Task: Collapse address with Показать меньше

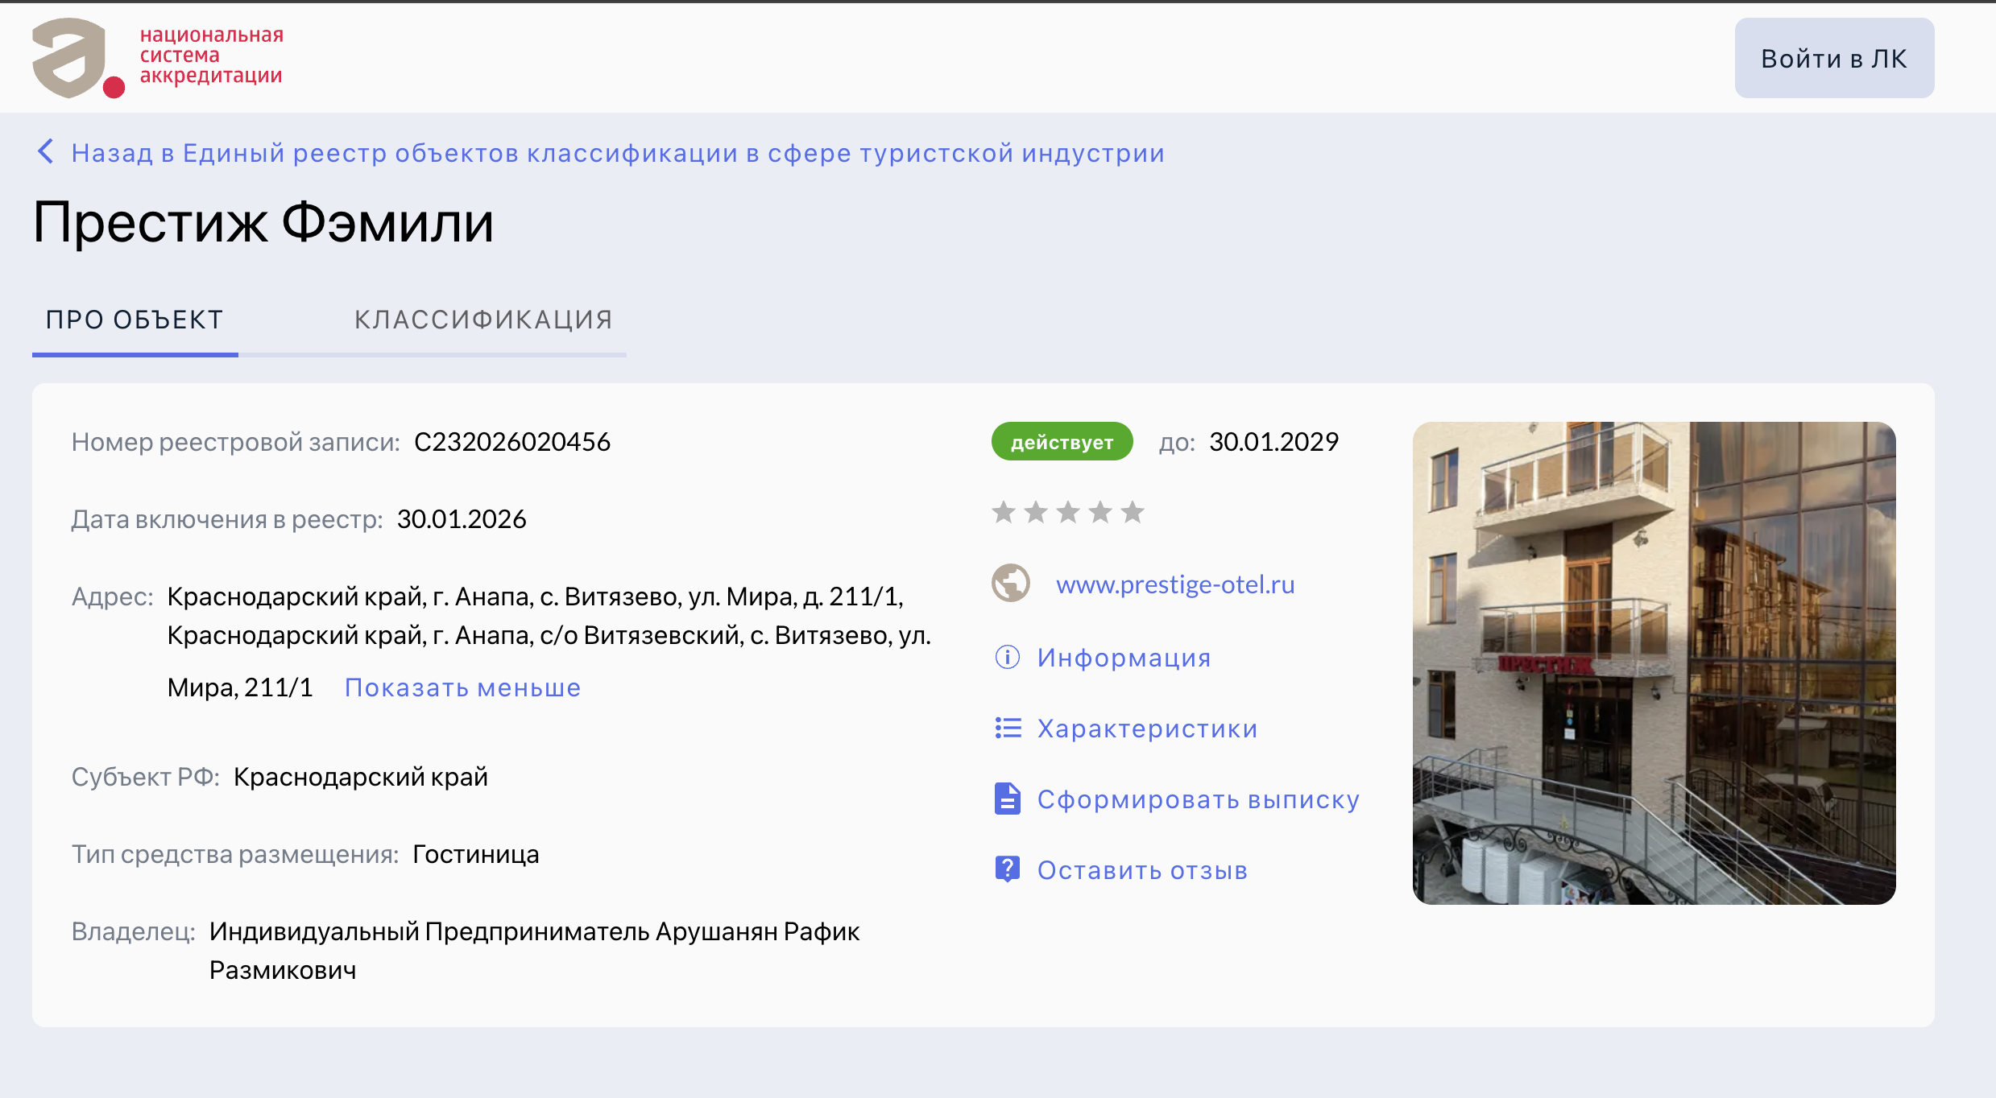Action: click(x=462, y=687)
